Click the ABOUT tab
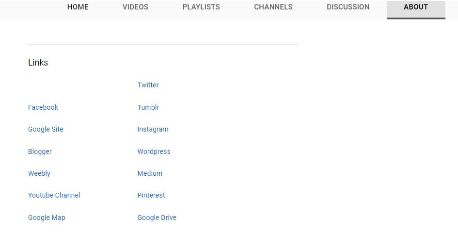458x234 pixels. pyautogui.click(x=416, y=10)
